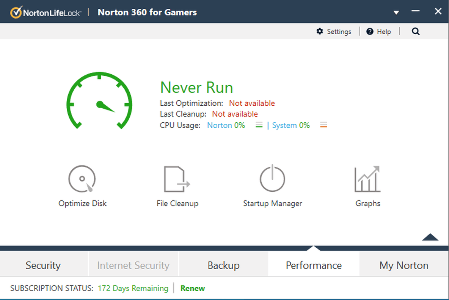
Task: Click the Optimize Disk label
Action: coord(82,203)
